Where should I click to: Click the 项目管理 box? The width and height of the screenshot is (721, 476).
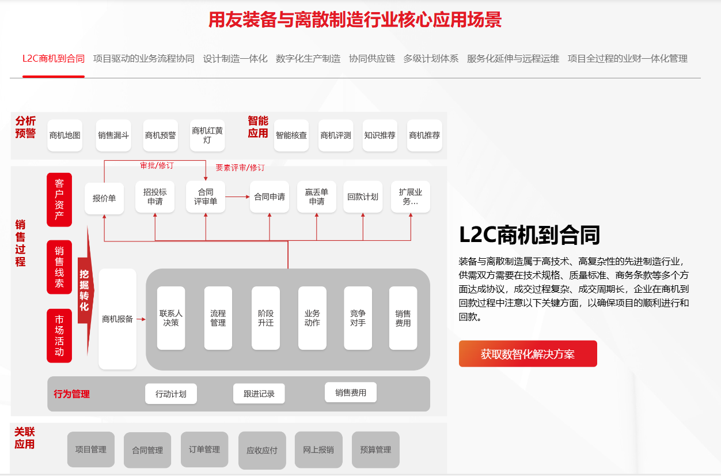coord(91,449)
